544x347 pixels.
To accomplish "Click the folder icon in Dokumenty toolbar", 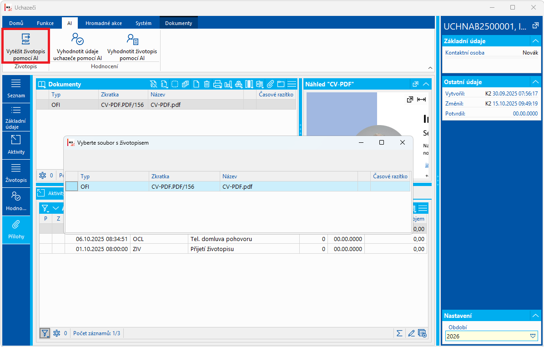I will point(281,84).
